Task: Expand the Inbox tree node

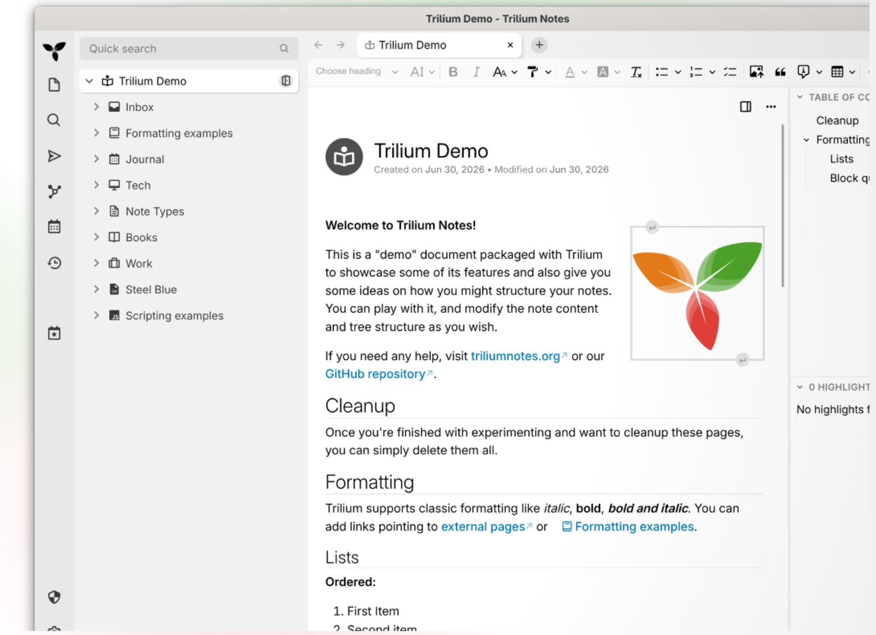Action: tap(96, 107)
